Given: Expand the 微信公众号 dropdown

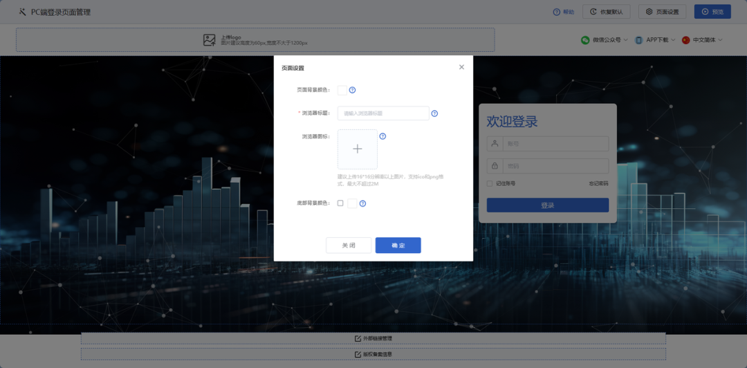Looking at the screenshot, I should [625, 40].
